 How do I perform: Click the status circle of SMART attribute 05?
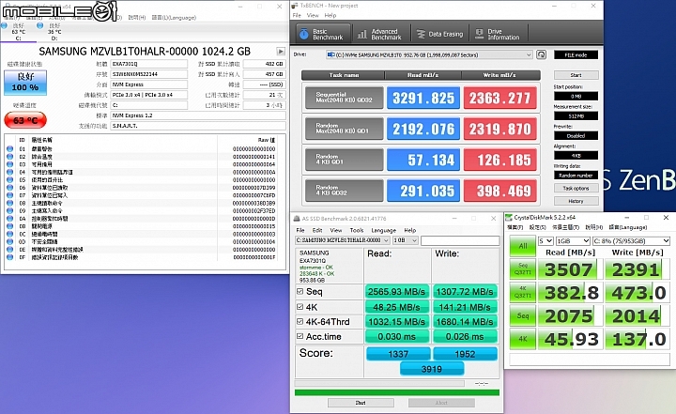click(x=9, y=180)
